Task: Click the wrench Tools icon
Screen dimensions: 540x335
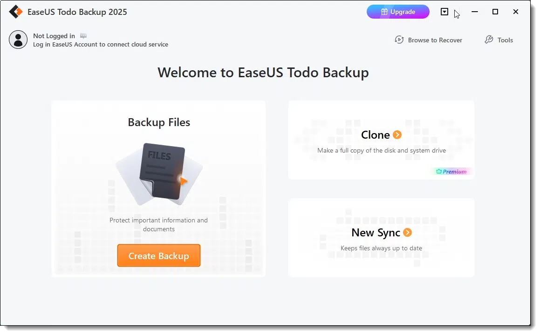Action: coord(489,40)
